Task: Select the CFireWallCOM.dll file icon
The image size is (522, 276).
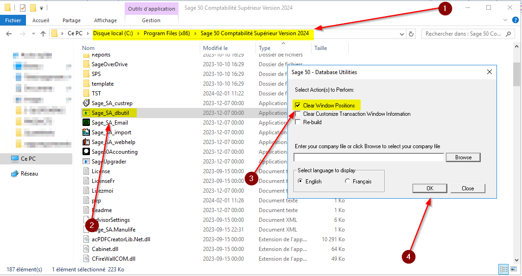Action: [x=86, y=258]
